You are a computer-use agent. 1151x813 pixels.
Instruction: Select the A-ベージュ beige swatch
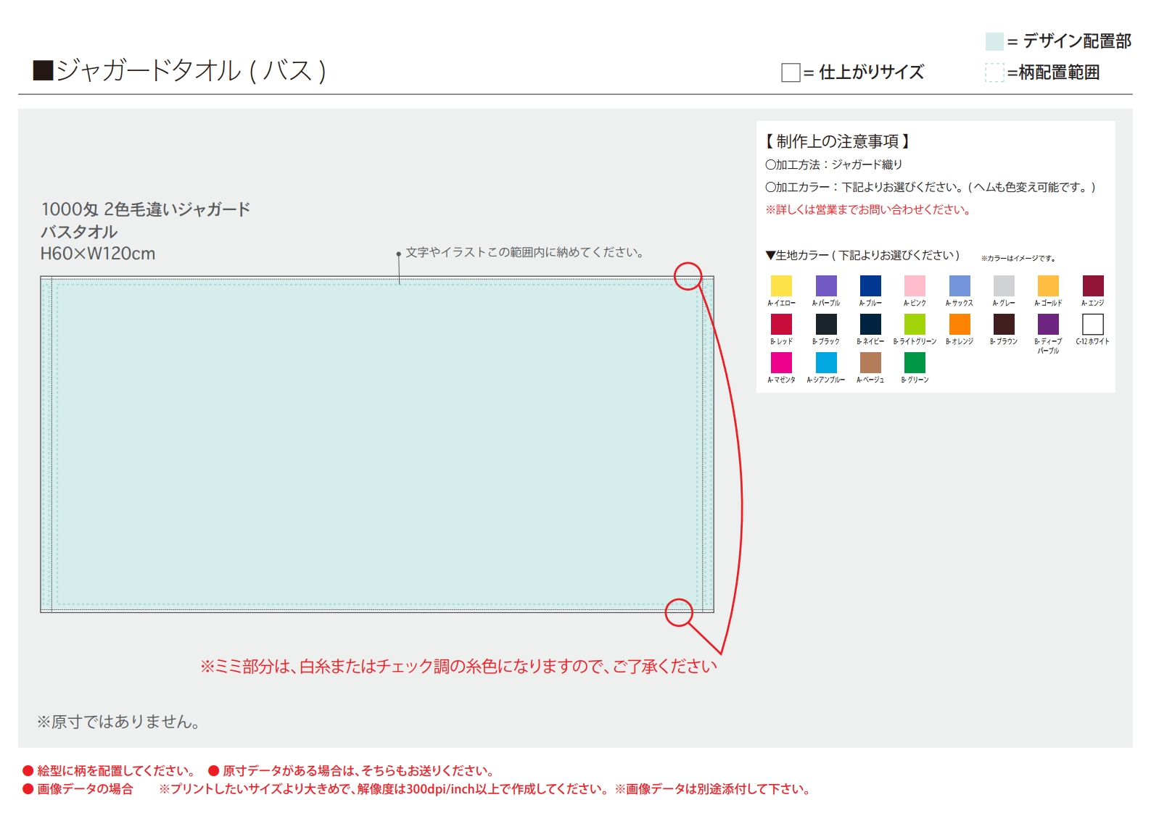point(870,362)
